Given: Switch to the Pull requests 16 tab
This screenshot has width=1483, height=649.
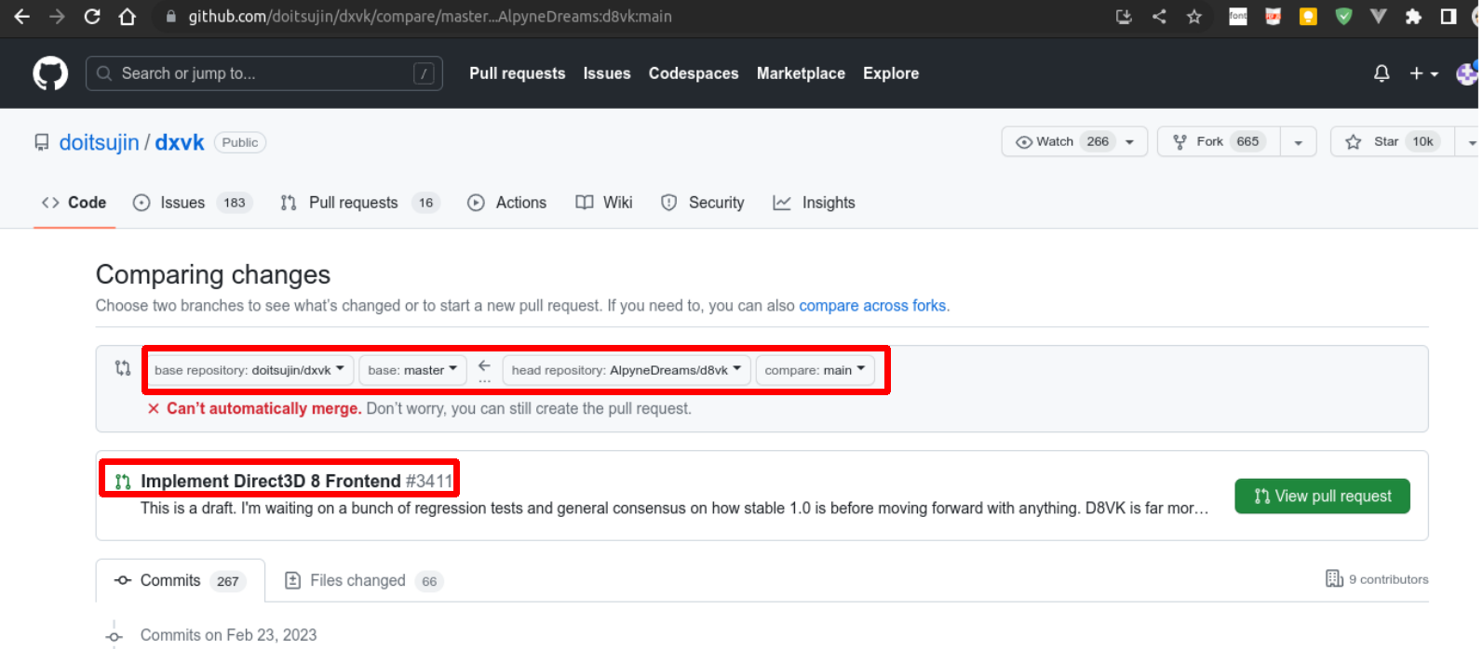Looking at the screenshot, I should point(359,203).
